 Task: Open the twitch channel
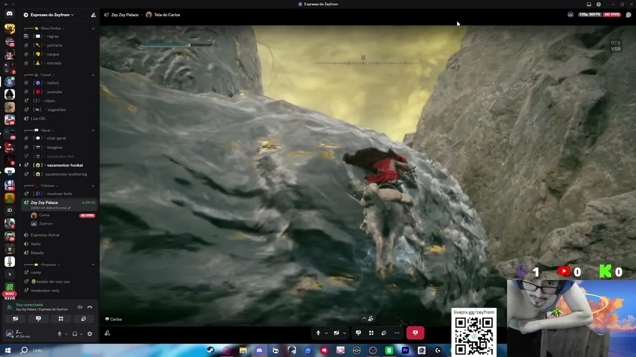point(60,83)
